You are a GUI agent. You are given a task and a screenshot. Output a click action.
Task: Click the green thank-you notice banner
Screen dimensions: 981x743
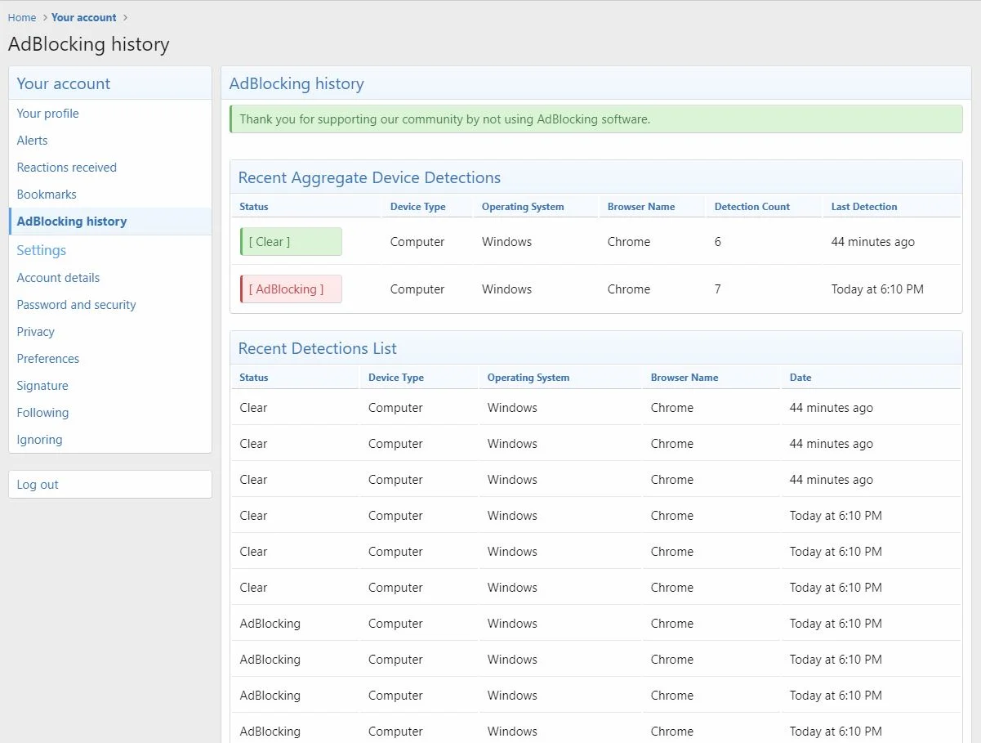coord(595,119)
